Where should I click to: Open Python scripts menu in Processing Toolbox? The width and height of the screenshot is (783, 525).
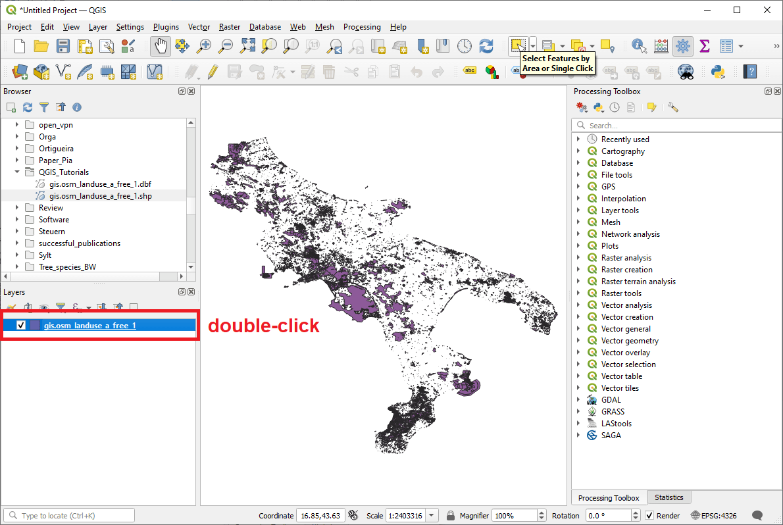598,107
